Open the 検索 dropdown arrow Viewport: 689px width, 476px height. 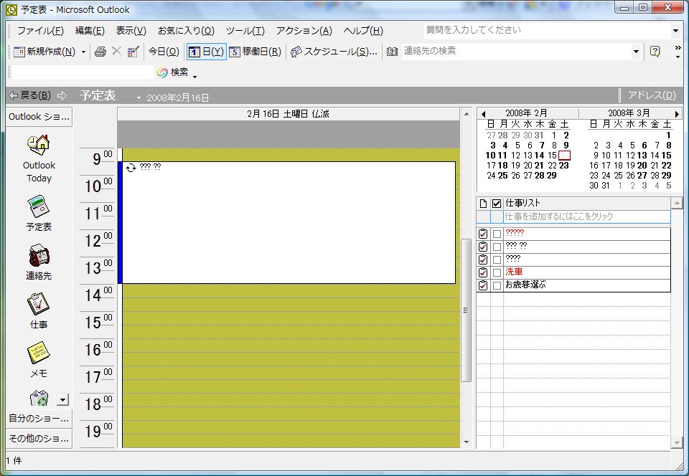[x=194, y=76]
